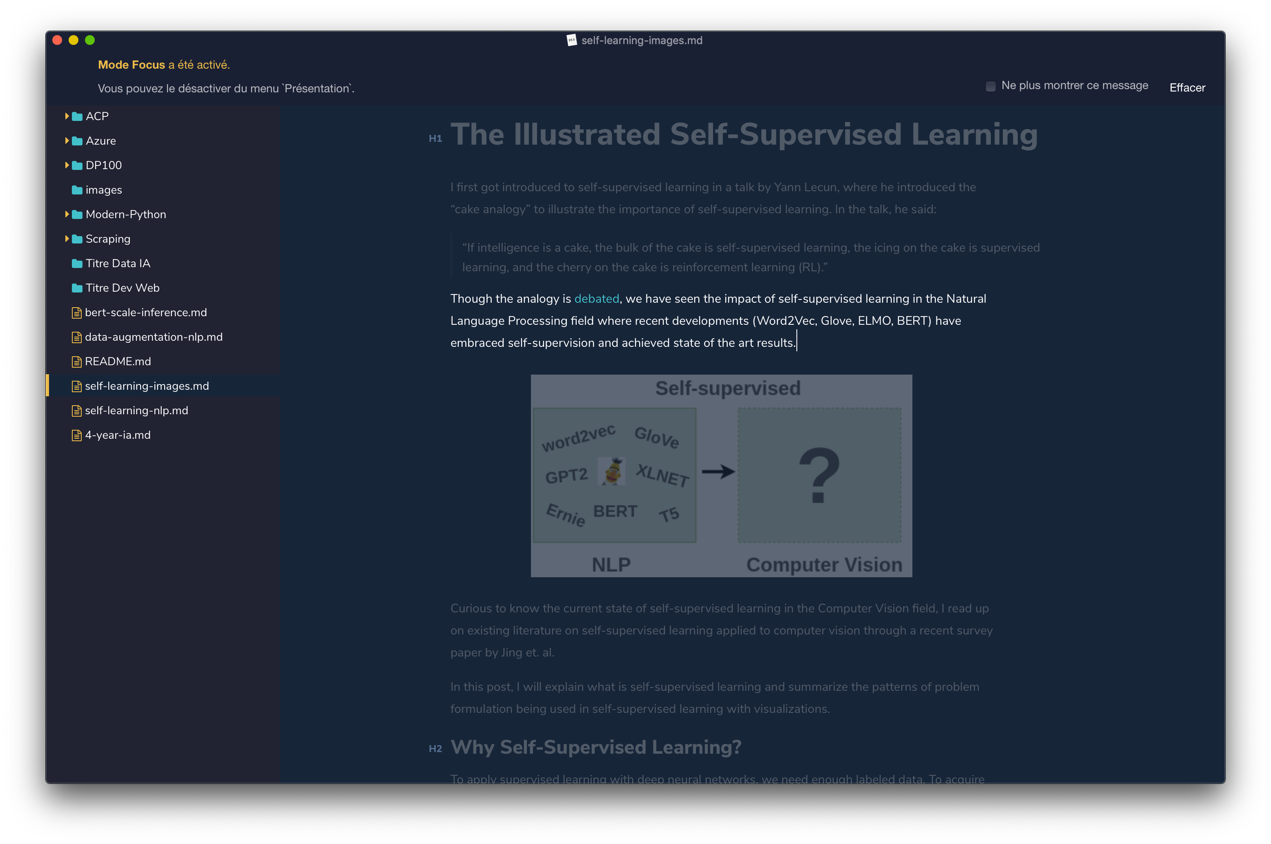Click the images folder icon
This screenshot has width=1271, height=844.
pos(77,190)
